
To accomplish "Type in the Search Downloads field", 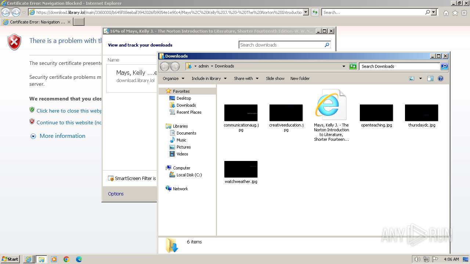I will (399, 66).
